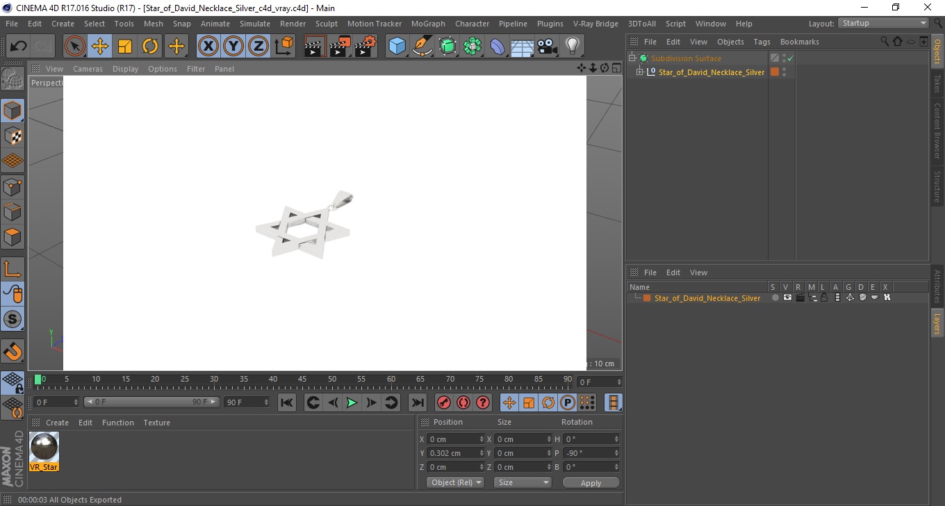Open the MoGraph menu
This screenshot has height=506, width=945.
[x=428, y=24]
